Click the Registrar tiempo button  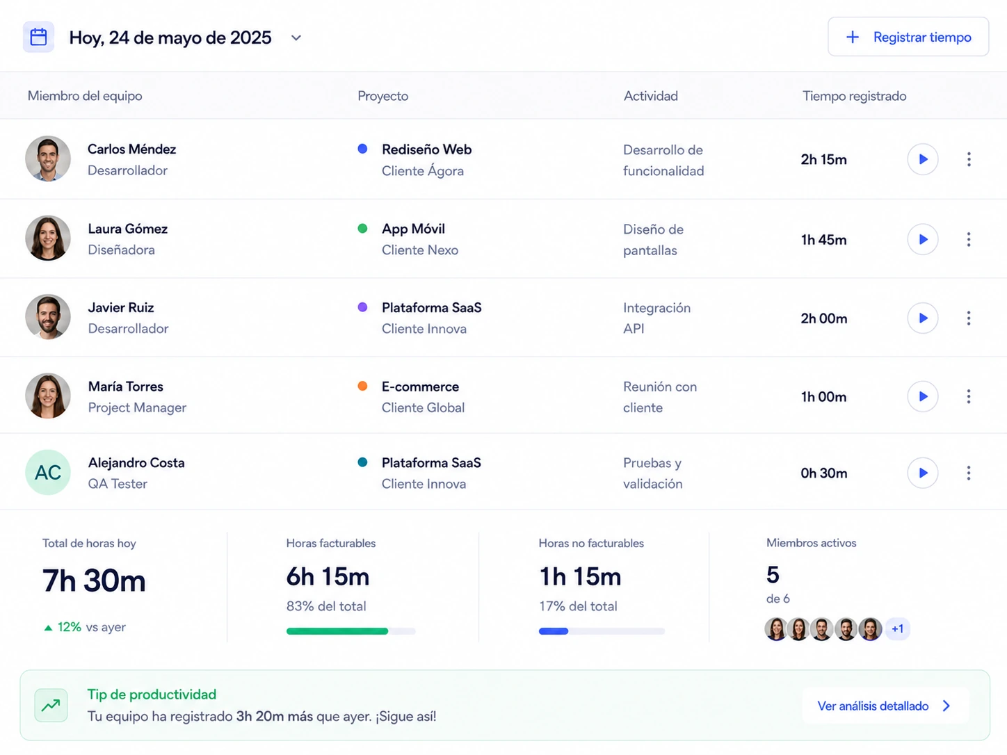click(908, 37)
